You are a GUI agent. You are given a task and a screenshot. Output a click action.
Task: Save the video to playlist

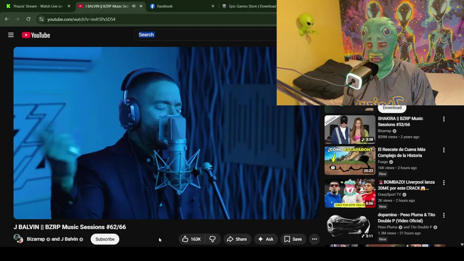(293, 239)
